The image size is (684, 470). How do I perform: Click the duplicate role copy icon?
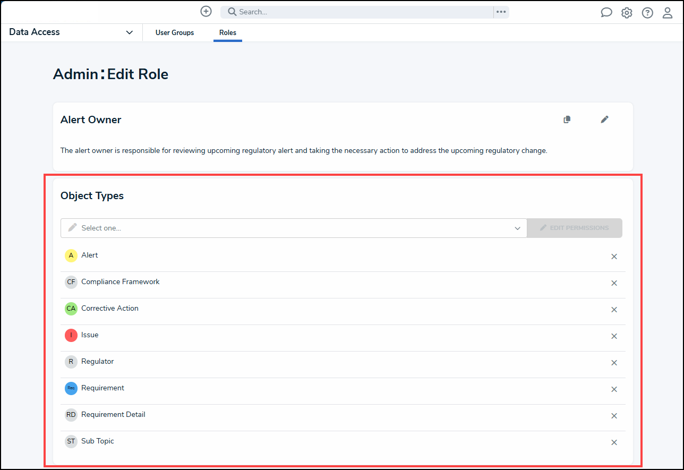tap(567, 119)
